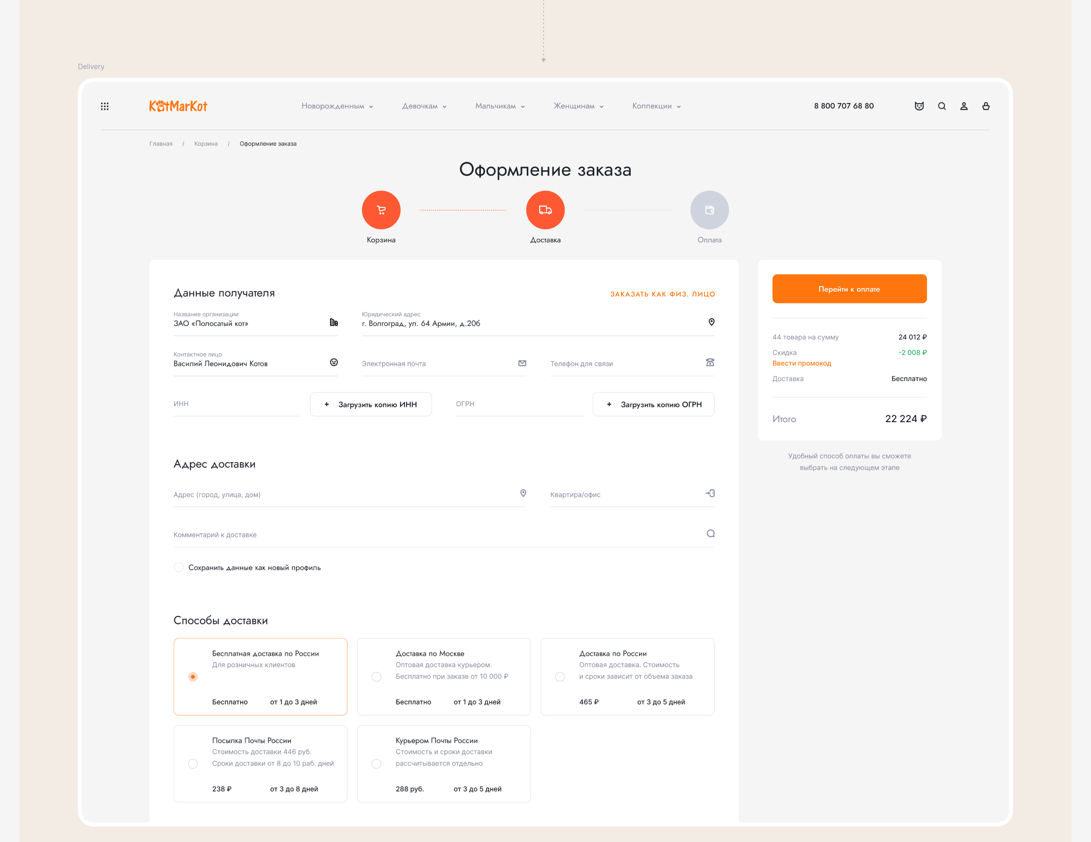
Task: Expand the Коллекции dropdown menu
Action: (656, 106)
